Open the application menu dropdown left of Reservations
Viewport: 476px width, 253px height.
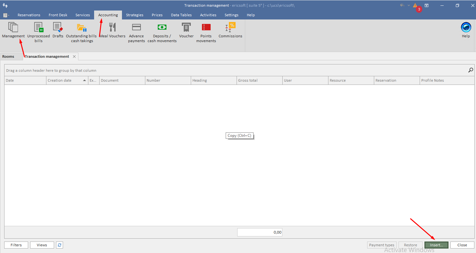click(6, 15)
